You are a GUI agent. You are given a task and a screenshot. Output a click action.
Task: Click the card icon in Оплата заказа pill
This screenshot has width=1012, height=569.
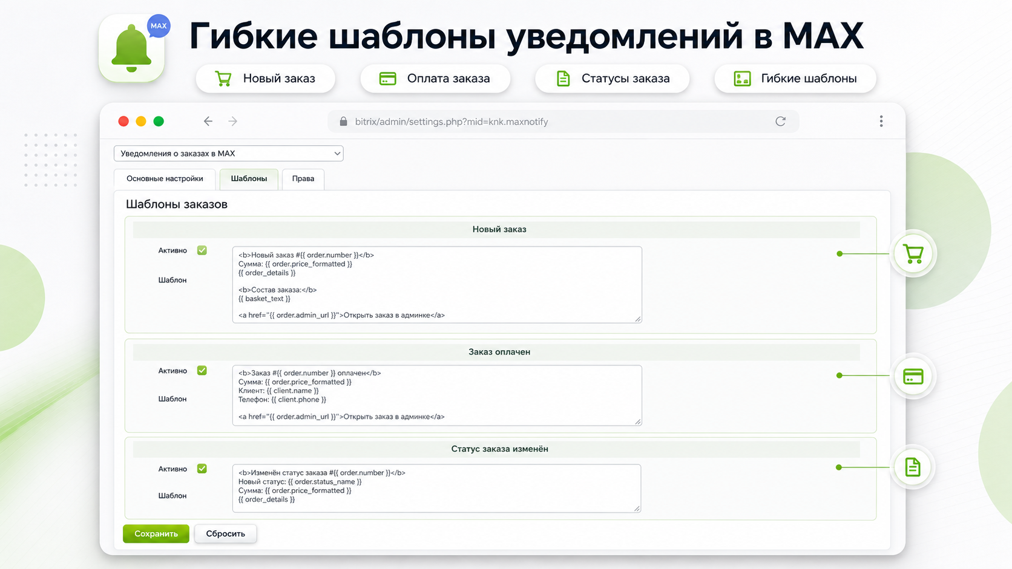click(387, 79)
